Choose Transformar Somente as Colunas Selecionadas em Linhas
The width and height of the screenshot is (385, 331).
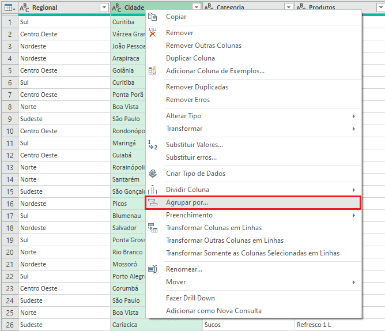click(254, 253)
